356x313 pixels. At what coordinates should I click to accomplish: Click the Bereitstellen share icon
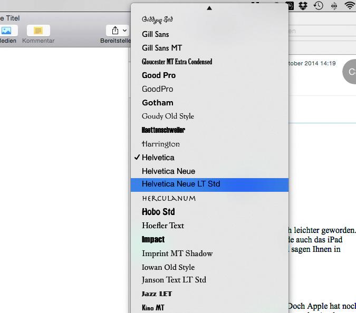pyautogui.click(x=115, y=31)
